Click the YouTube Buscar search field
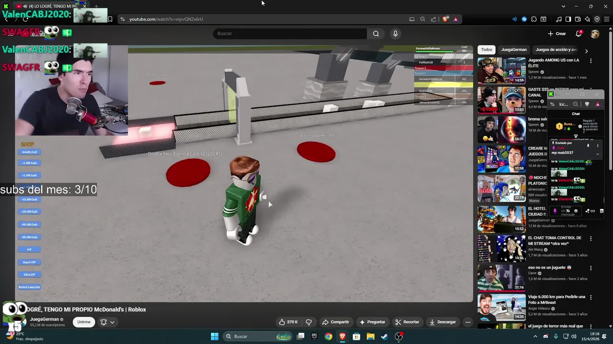This screenshot has width=613, height=344. tap(290, 33)
